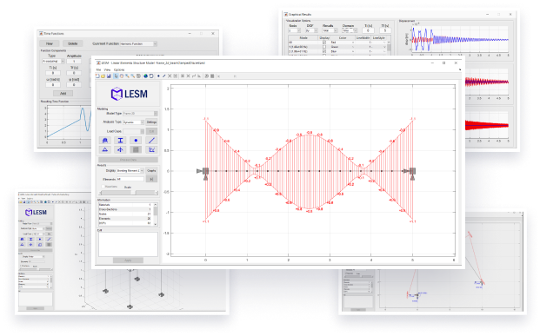Image resolution: width=560 pixels, height=336 pixels.
Task: Click the analysis Settings button
Action: 151,122
